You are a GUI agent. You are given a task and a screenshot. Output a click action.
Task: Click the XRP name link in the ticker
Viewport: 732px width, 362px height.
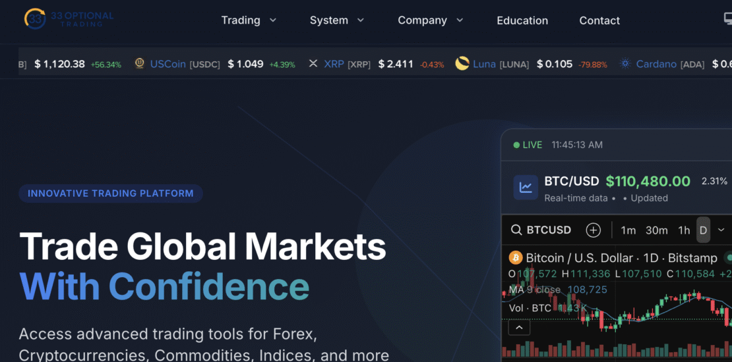click(334, 64)
